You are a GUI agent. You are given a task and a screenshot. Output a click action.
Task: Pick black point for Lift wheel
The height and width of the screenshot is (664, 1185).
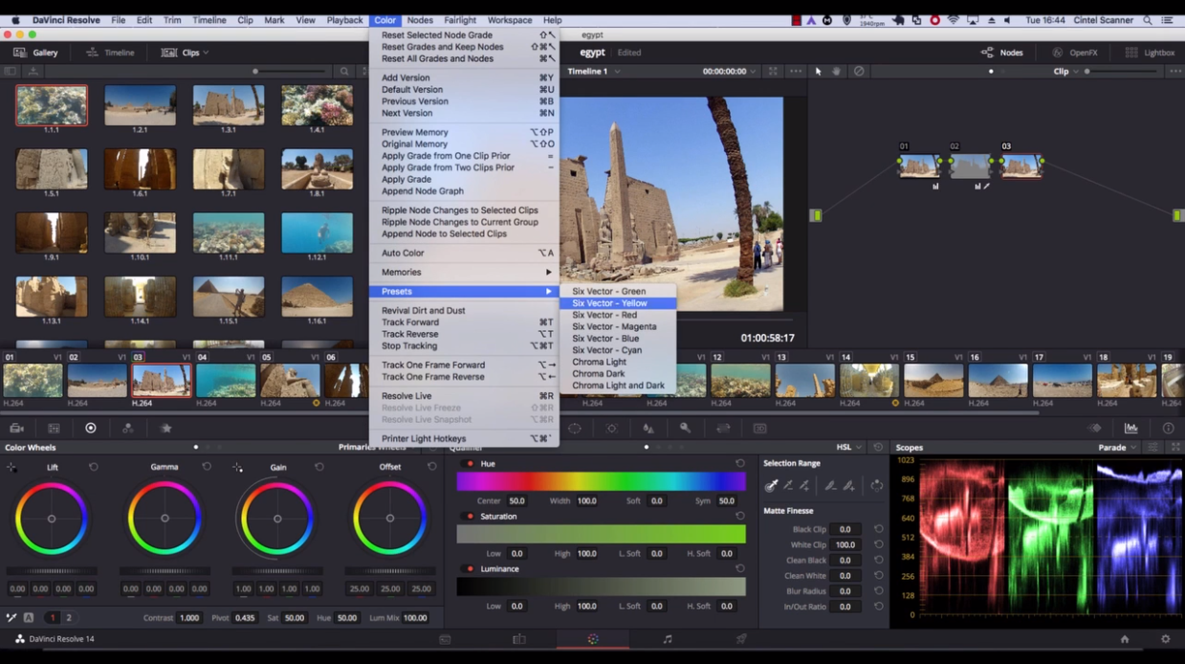(11, 467)
